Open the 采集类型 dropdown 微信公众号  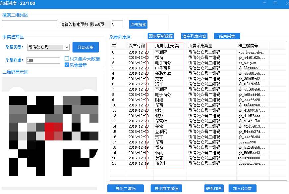pyautogui.click(x=48, y=47)
